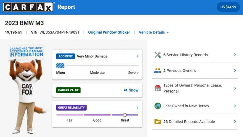Image resolution: width=243 pixels, height=137 pixels.
Task: Show the CARFAX value
Action: [131, 90]
